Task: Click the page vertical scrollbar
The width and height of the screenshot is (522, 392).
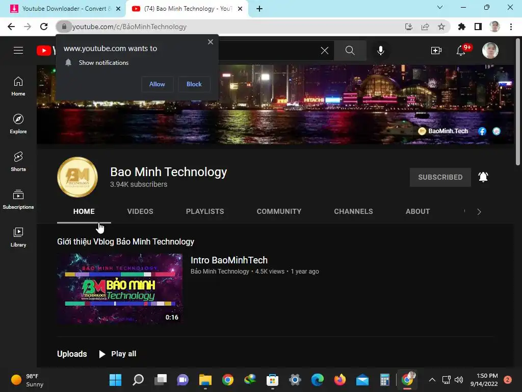Action: [518, 102]
